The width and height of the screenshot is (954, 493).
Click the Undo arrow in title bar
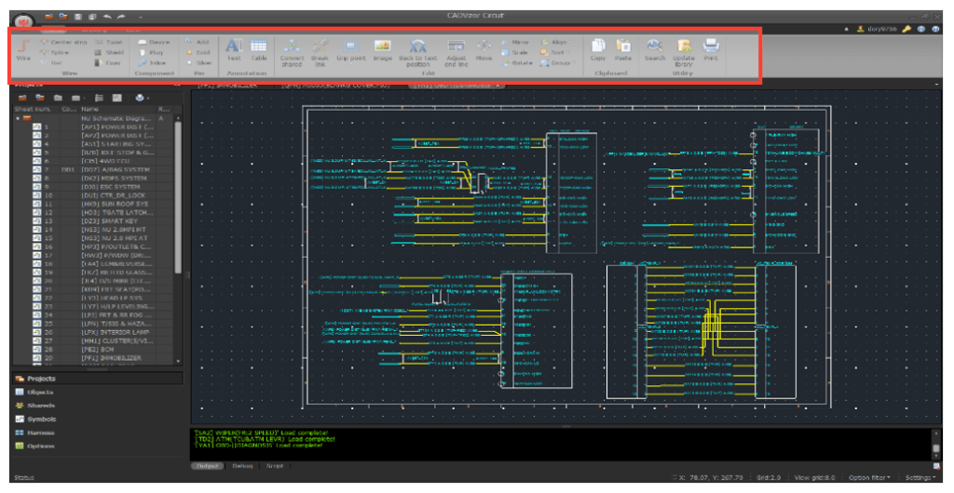point(108,17)
